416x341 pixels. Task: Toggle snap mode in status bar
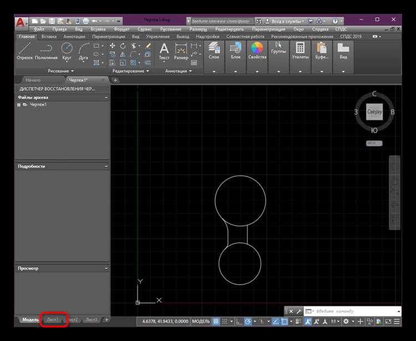(225, 322)
